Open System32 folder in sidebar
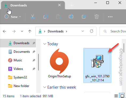 [18, 77]
